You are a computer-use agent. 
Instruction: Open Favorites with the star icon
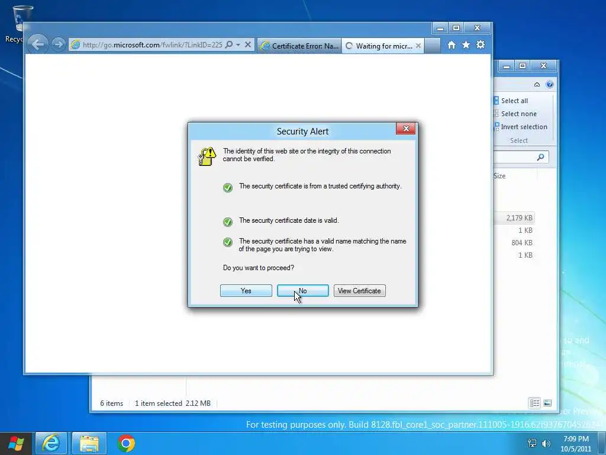(466, 45)
